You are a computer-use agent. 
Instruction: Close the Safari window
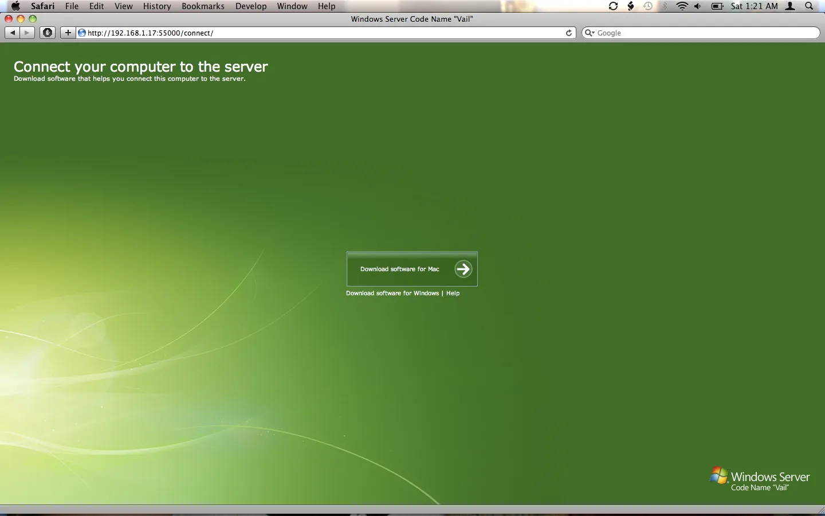(x=9, y=19)
